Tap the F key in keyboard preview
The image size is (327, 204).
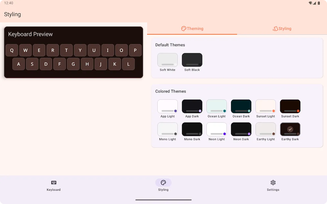(60, 64)
